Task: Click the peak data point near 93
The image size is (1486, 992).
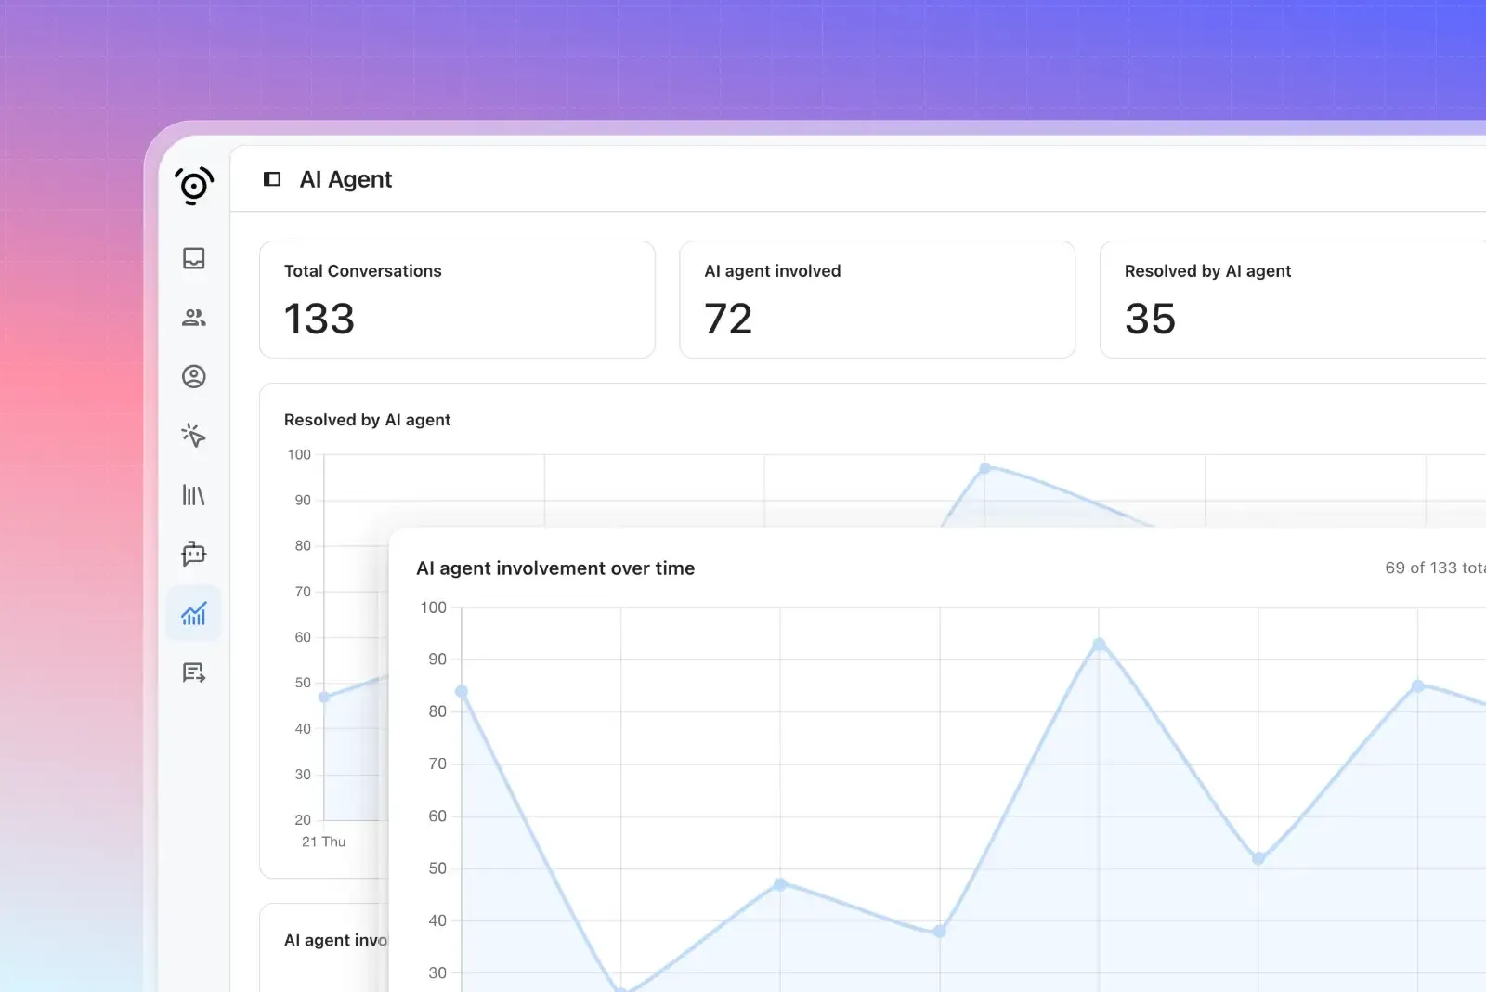Action: point(1099,645)
